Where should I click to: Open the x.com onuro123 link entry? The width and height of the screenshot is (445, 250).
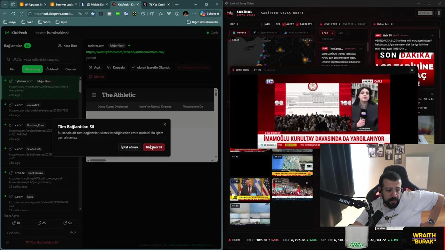tap(40, 110)
